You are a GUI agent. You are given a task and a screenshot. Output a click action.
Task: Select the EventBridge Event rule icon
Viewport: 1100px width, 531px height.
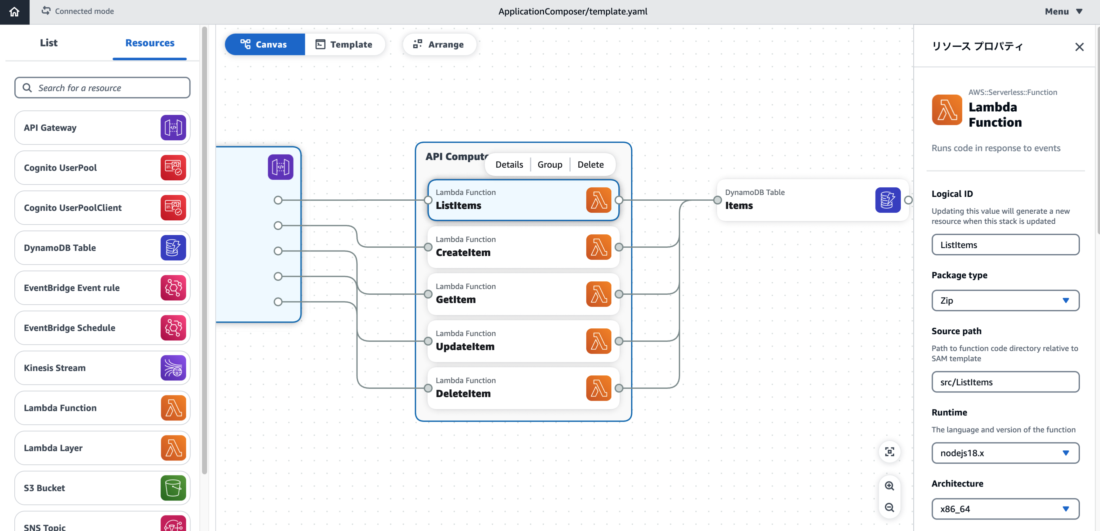click(x=173, y=288)
